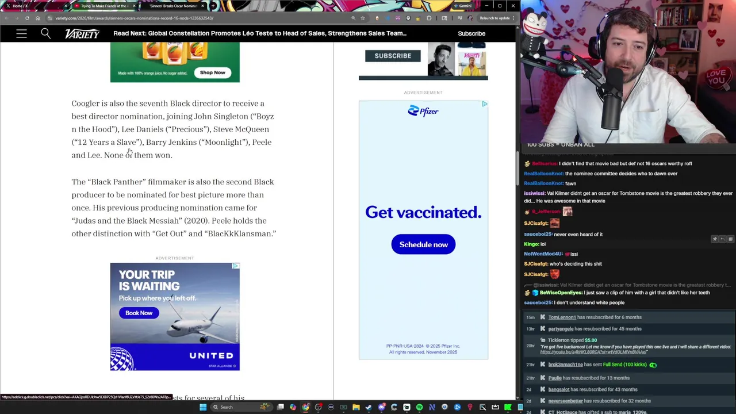
Task: Click the '100 SUBS = UNBAN ALL' banner text
Action: point(561,144)
